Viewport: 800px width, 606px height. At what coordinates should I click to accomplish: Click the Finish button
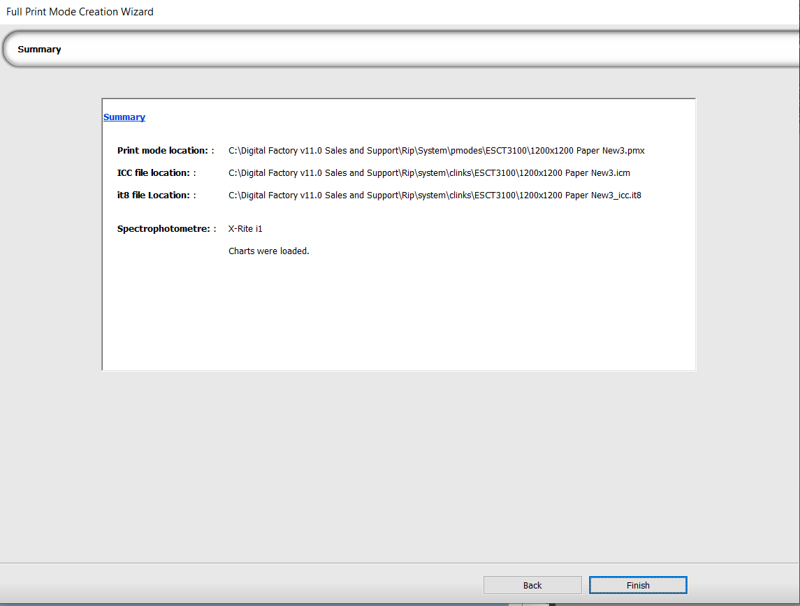638,585
